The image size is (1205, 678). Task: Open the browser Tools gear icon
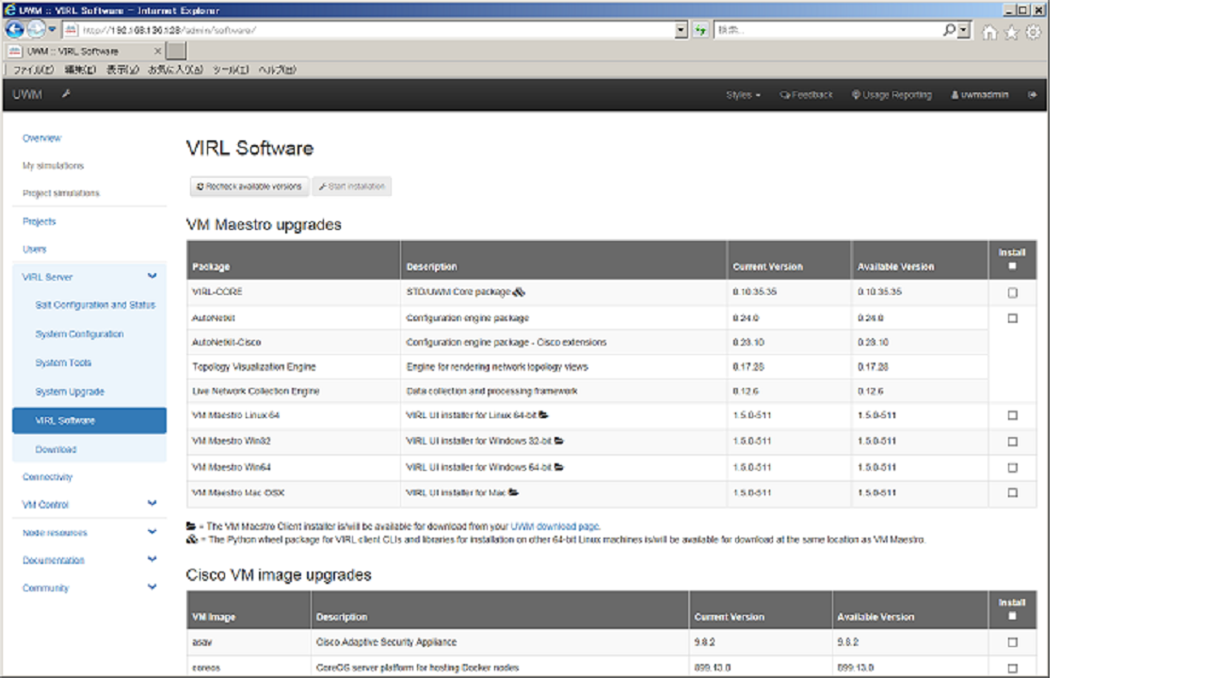tap(1033, 32)
